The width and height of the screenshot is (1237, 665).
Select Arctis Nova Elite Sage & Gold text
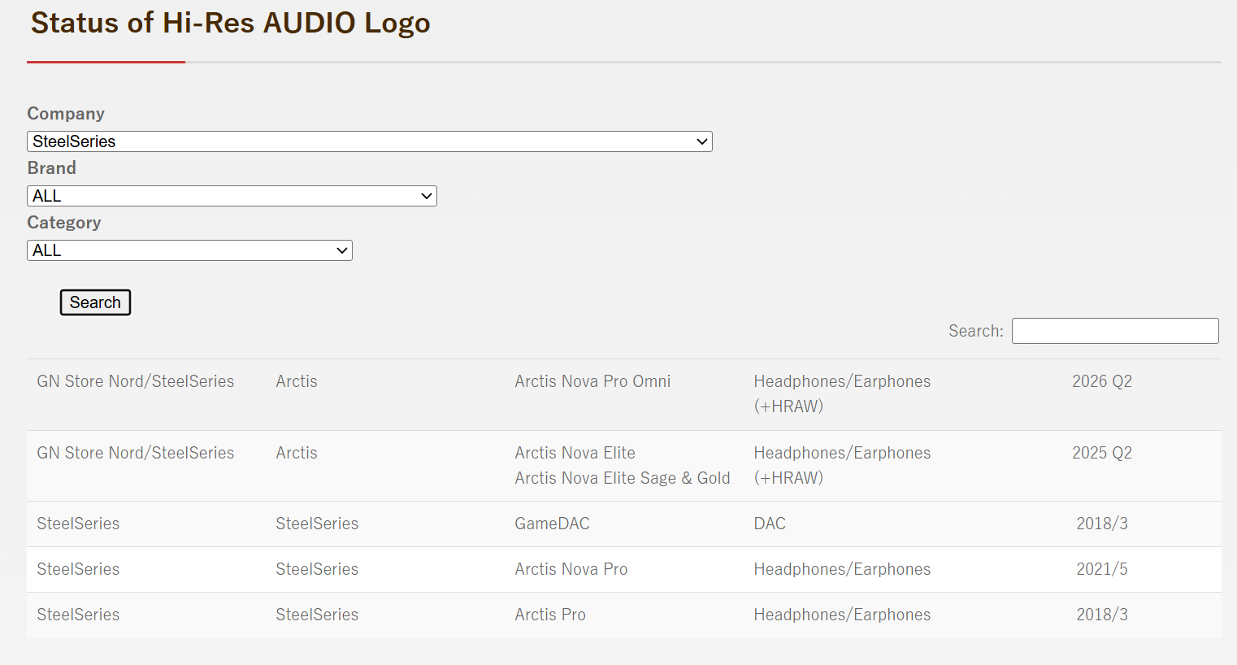(x=623, y=478)
